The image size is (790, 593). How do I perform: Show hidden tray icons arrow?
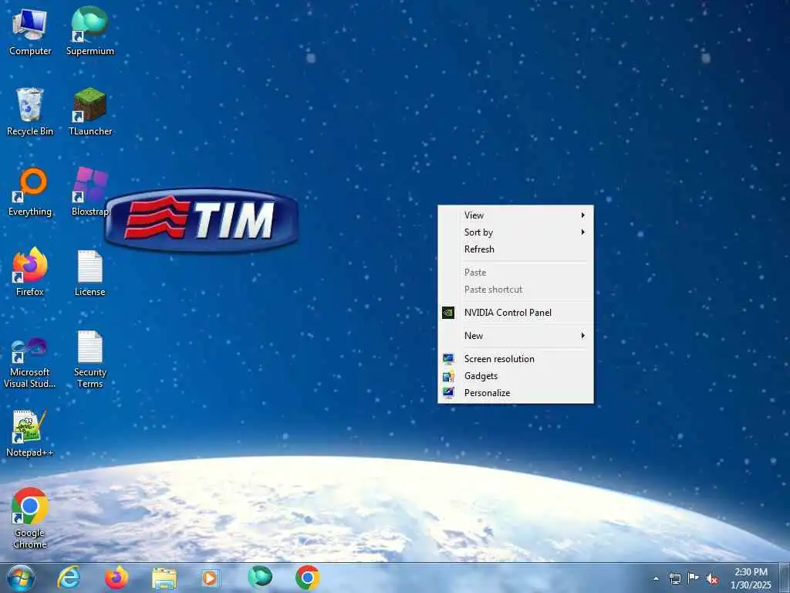coord(656,578)
